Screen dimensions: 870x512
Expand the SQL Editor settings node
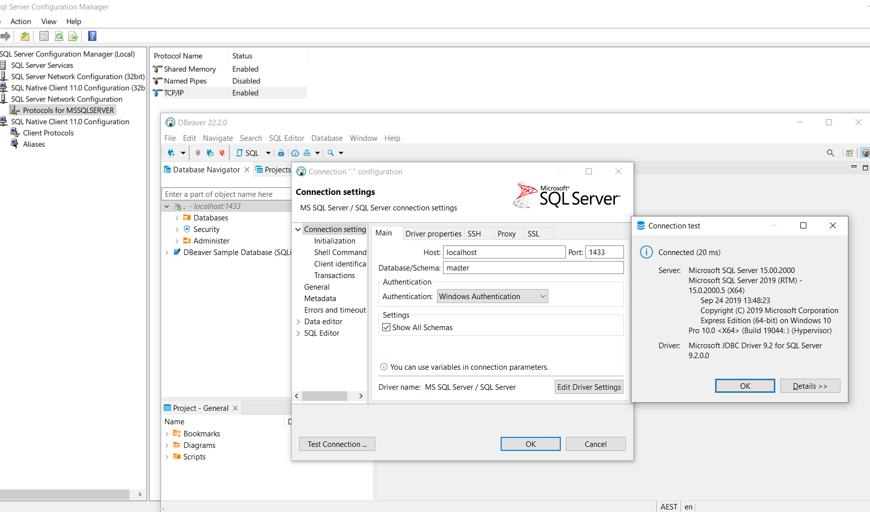(x=298, y=333)
